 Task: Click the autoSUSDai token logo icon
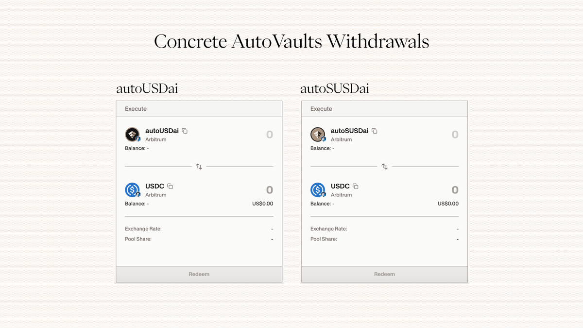[318, 135]
